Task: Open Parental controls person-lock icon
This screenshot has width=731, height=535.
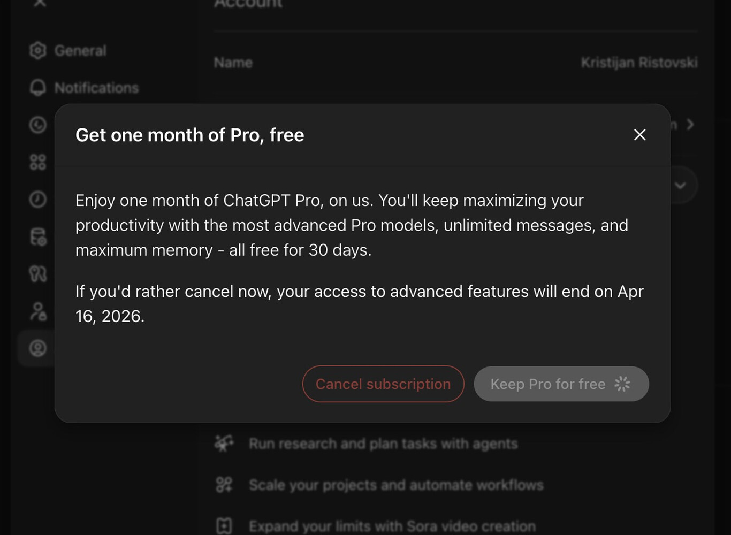Action: pyautogui.click(x=37, y=311)
